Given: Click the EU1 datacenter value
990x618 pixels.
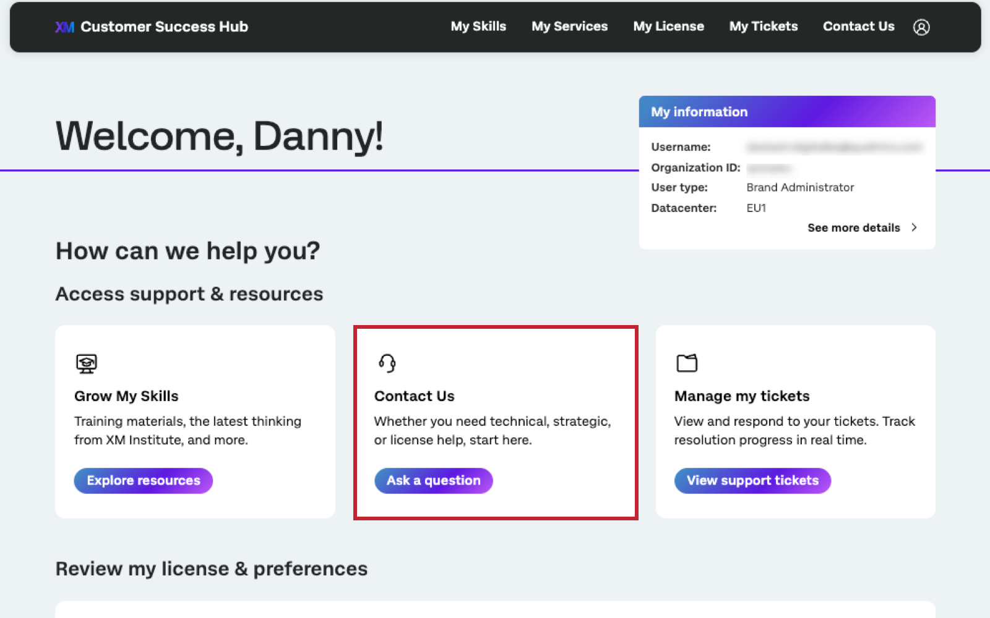Looking at the screenshot, I should 756,208.
